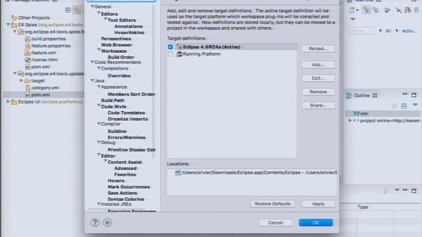Image resolution: width=422 pixels, height=237 pixels.
Task: Select Build Path under Java
Action: [x=113, y=100]
